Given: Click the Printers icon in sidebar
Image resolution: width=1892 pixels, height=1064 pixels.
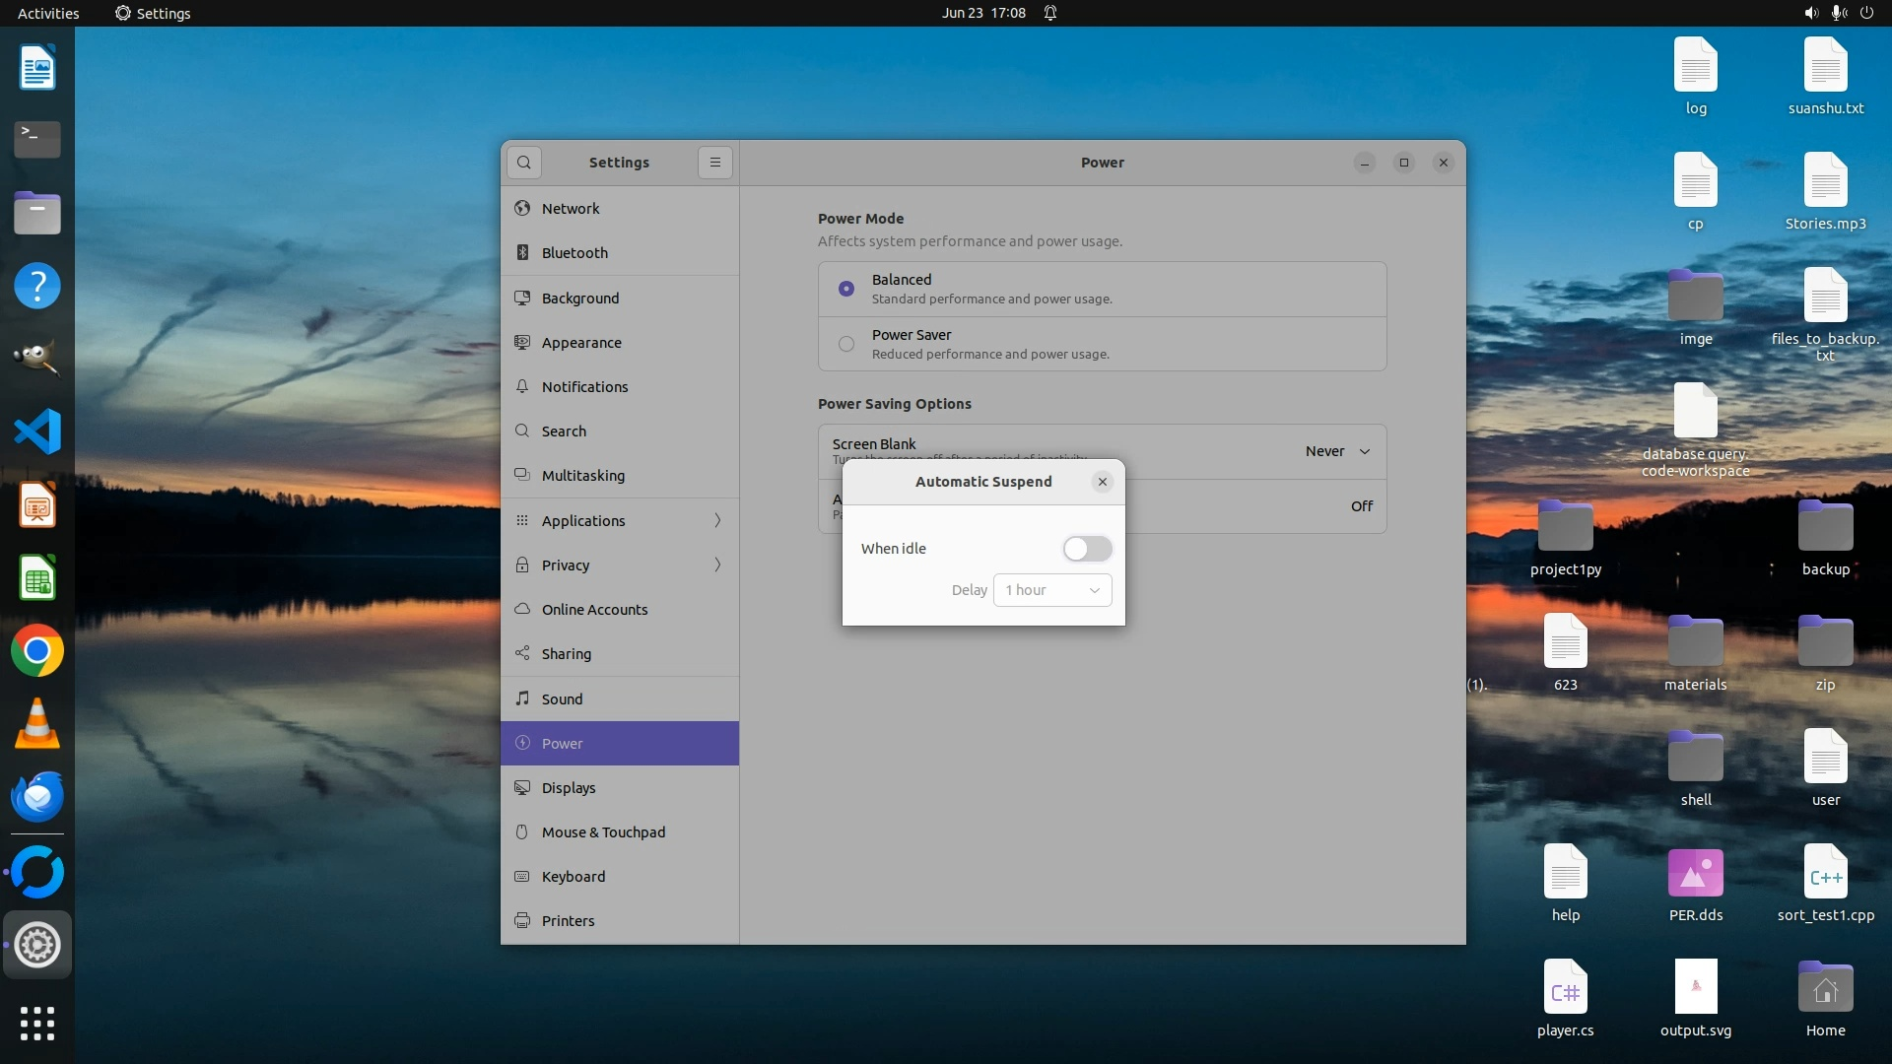Looking at the screenshot, I should [x=522, y=921].
